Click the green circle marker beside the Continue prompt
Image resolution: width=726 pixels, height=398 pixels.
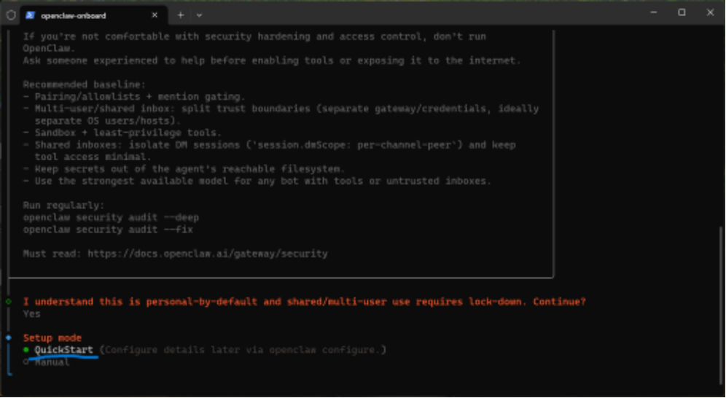[x=8, y=301]
